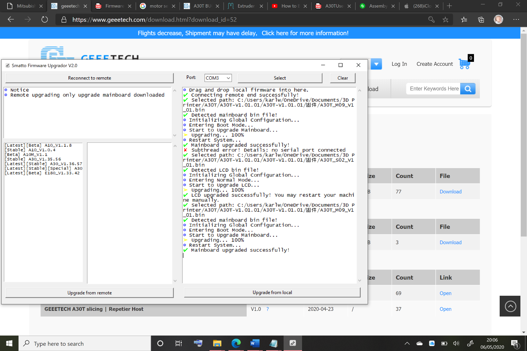527x351 pixels.
Task: Switch to the Extruder tab
Action: pos(245,6)
